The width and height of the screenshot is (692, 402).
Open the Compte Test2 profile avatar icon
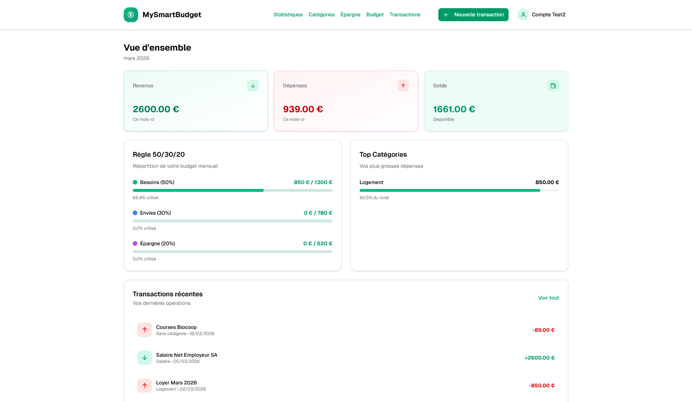(x=523, y=14)
